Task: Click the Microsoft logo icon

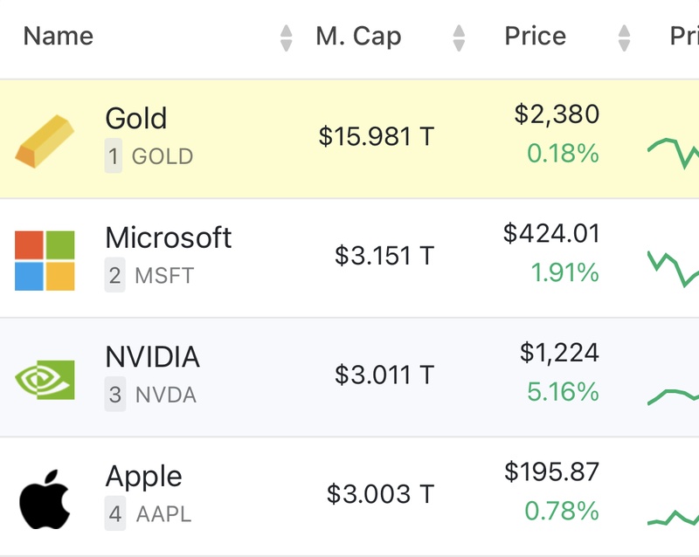Action: click(45, 260)
